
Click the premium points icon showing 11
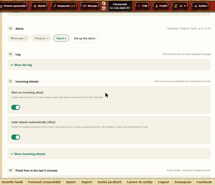pos(176,6)
